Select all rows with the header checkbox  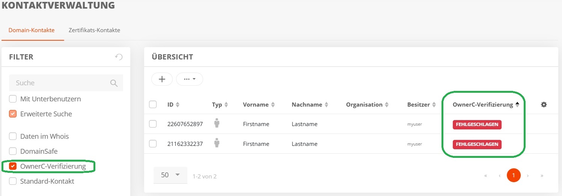pyautogui.click(x=153, y=104)
